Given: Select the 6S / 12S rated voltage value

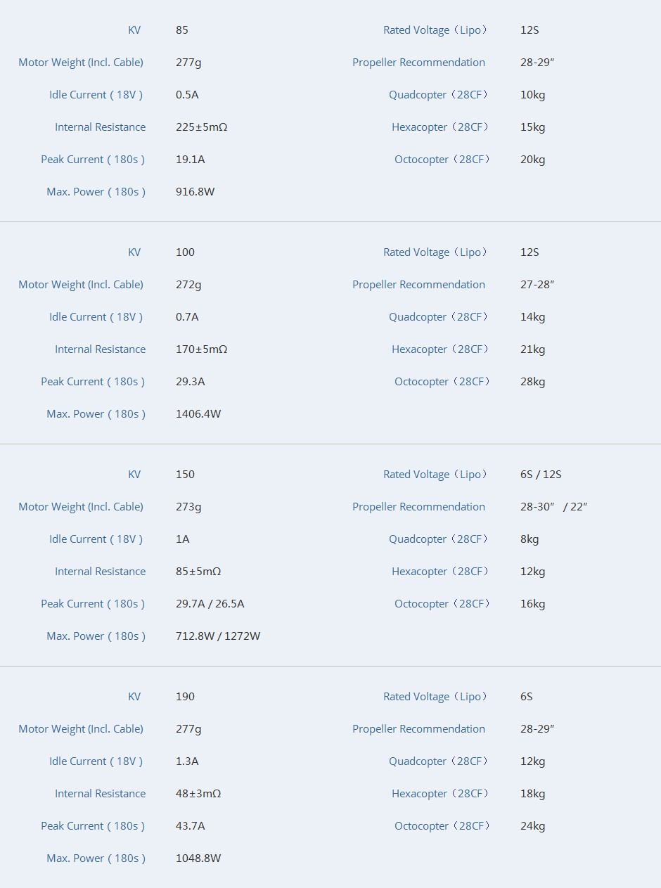Looking at the screenshot, I should pyautogui.click(x=541, y=475).
